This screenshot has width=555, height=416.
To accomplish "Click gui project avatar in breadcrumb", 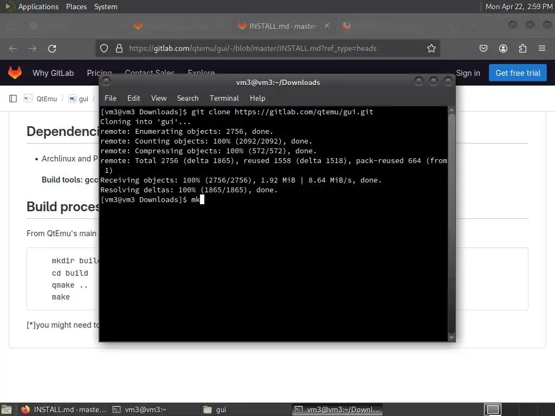I will coord(73,99).
